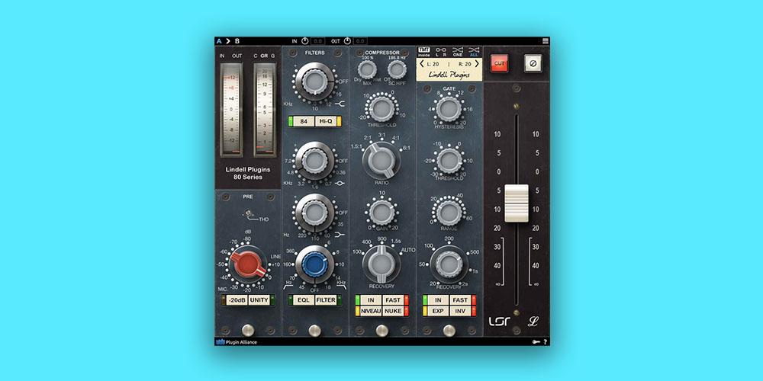763x381 pixels.
Task: Toggle the UNITY button
Action: 259,299
